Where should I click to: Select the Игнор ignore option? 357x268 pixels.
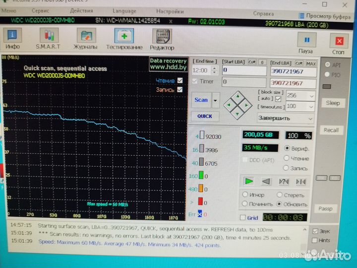245,195
